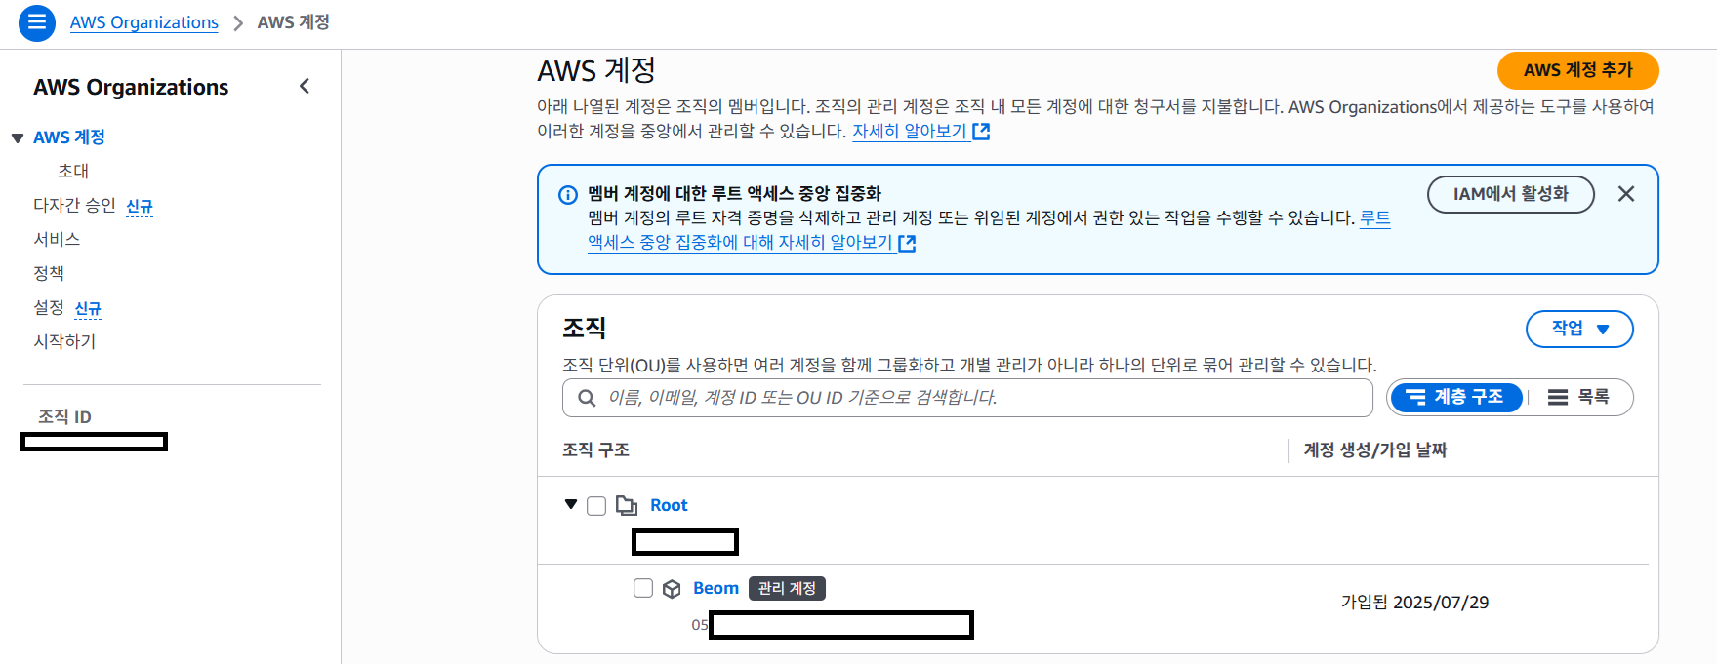Click the search magnifier icon
This screenshot has width=1717, height=664.
(587, 398)
